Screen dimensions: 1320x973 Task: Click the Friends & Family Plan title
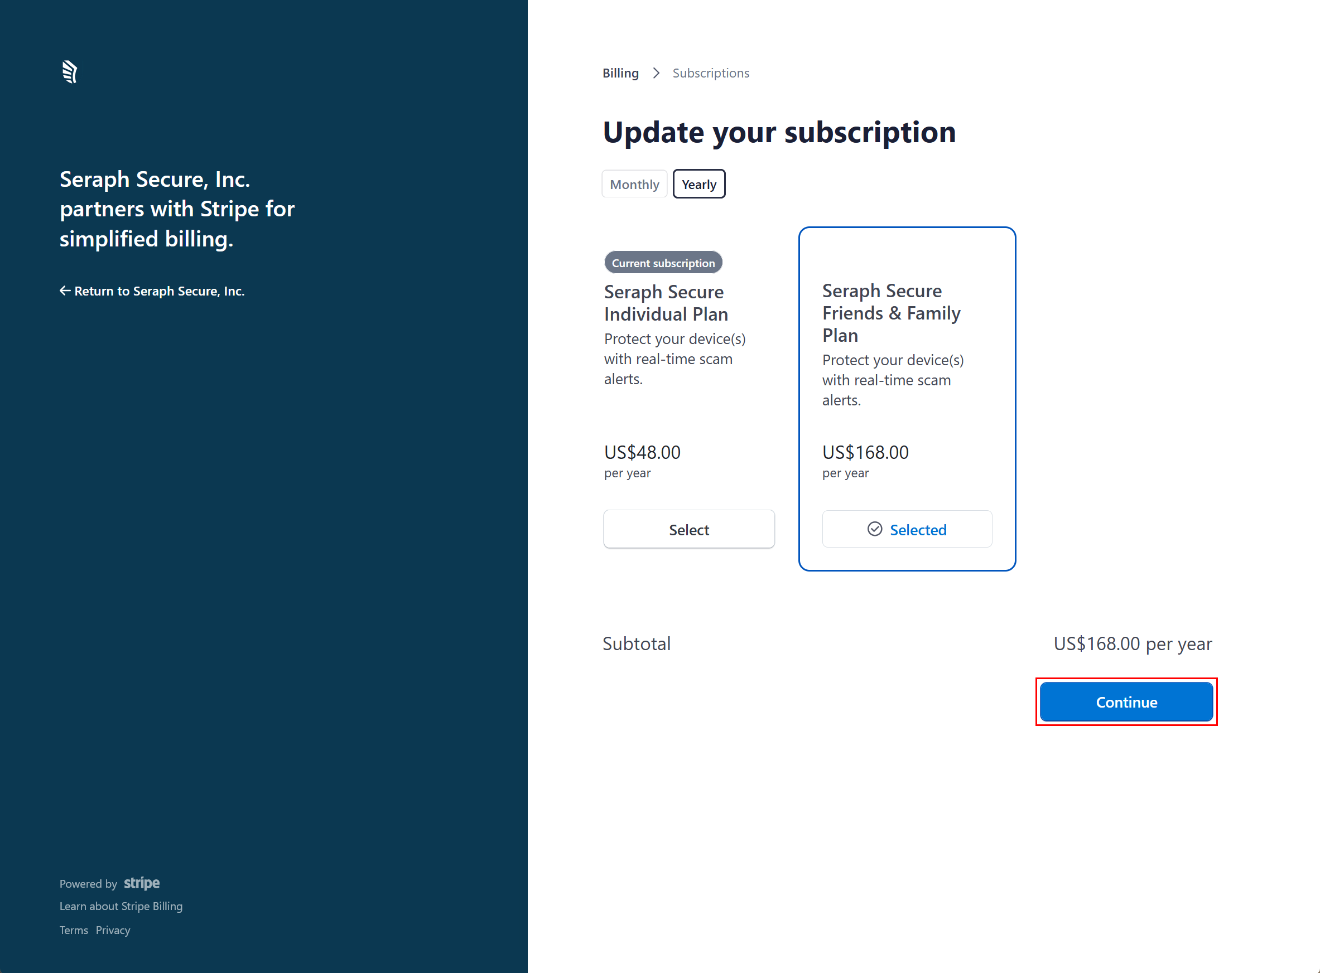click(x=890, y=313)
